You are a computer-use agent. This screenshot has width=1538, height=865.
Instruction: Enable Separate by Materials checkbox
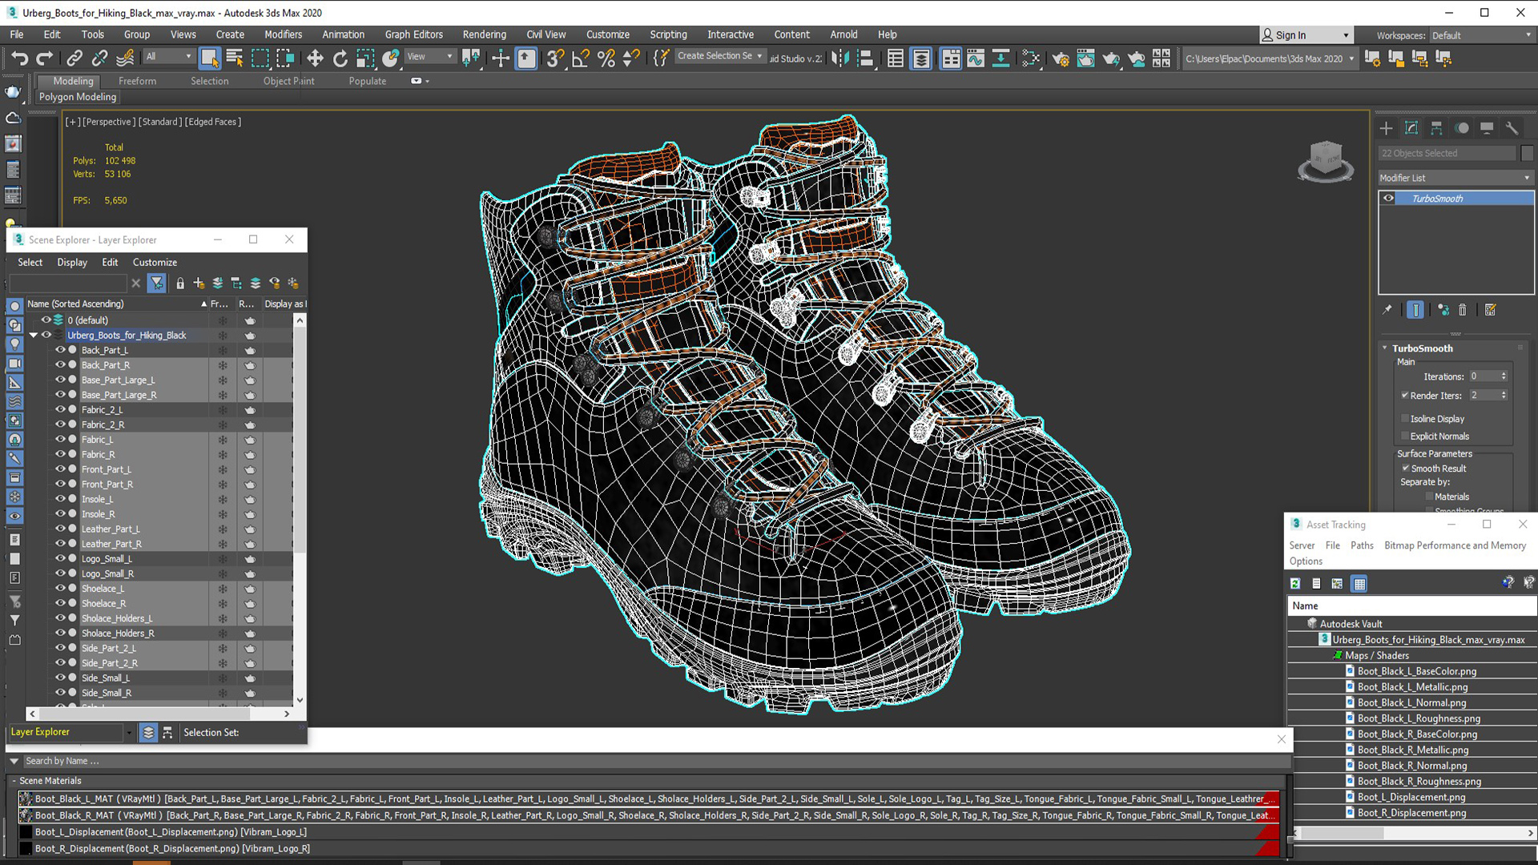[x=1429, y=497]
